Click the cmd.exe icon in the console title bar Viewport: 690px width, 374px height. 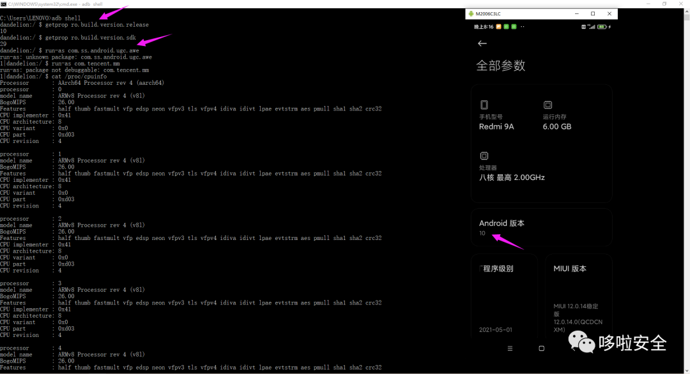pos(3,4)
